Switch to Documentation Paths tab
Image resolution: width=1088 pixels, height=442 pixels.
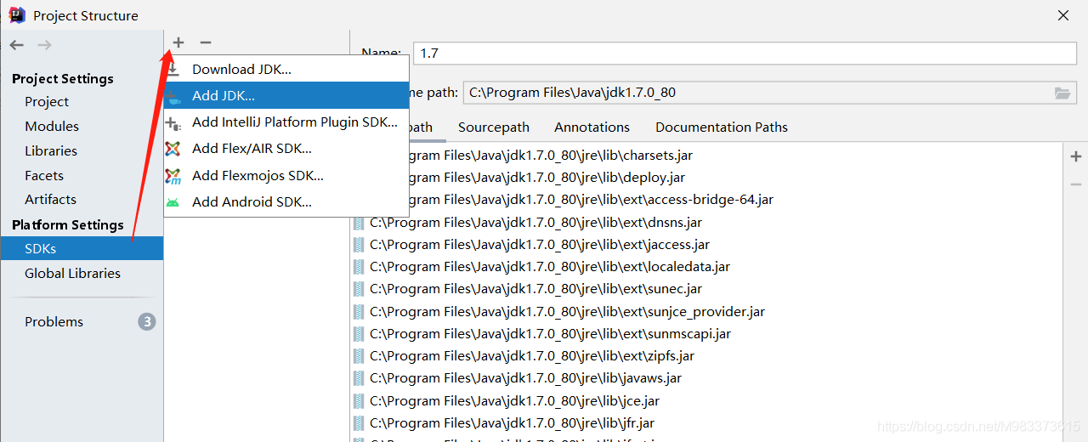click(x=722, y=127)
